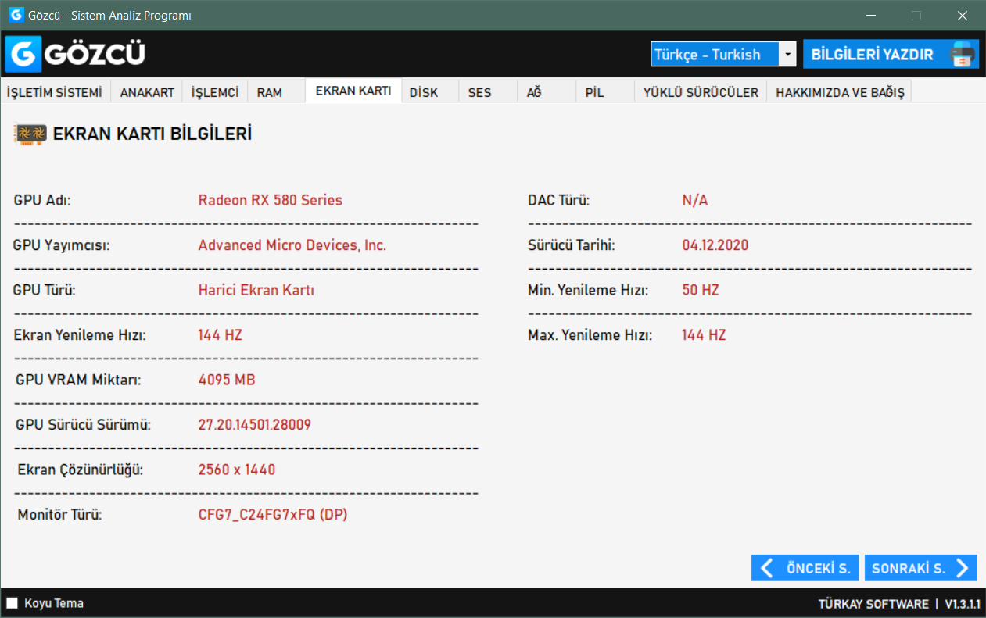Click monitor type CFG7_C24FG7xFQ (DP)
This screenshot has height=618, width=986.
pyautogui.click(x=273, y=515)
